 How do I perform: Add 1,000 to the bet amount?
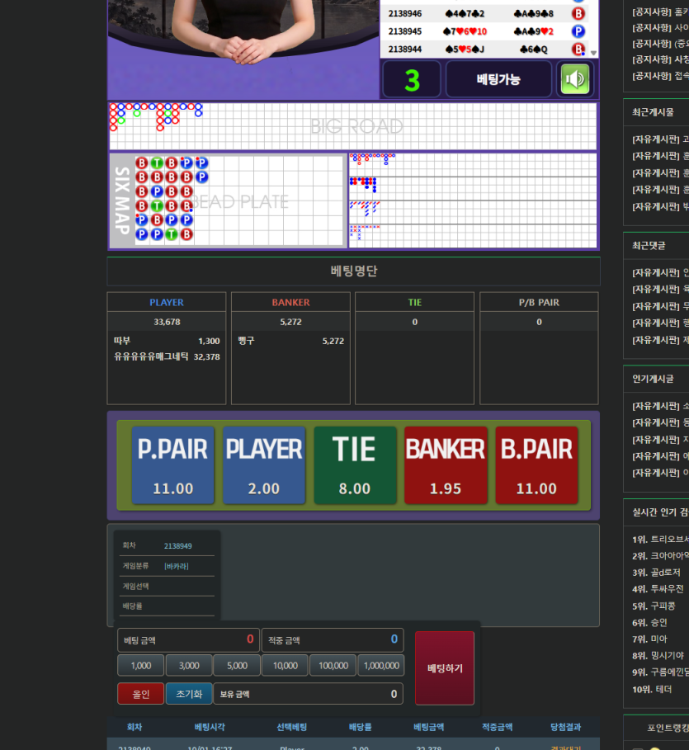[x=140, y=665]
